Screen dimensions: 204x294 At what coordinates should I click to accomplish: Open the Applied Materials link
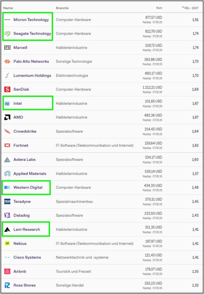tap(30, 174)
